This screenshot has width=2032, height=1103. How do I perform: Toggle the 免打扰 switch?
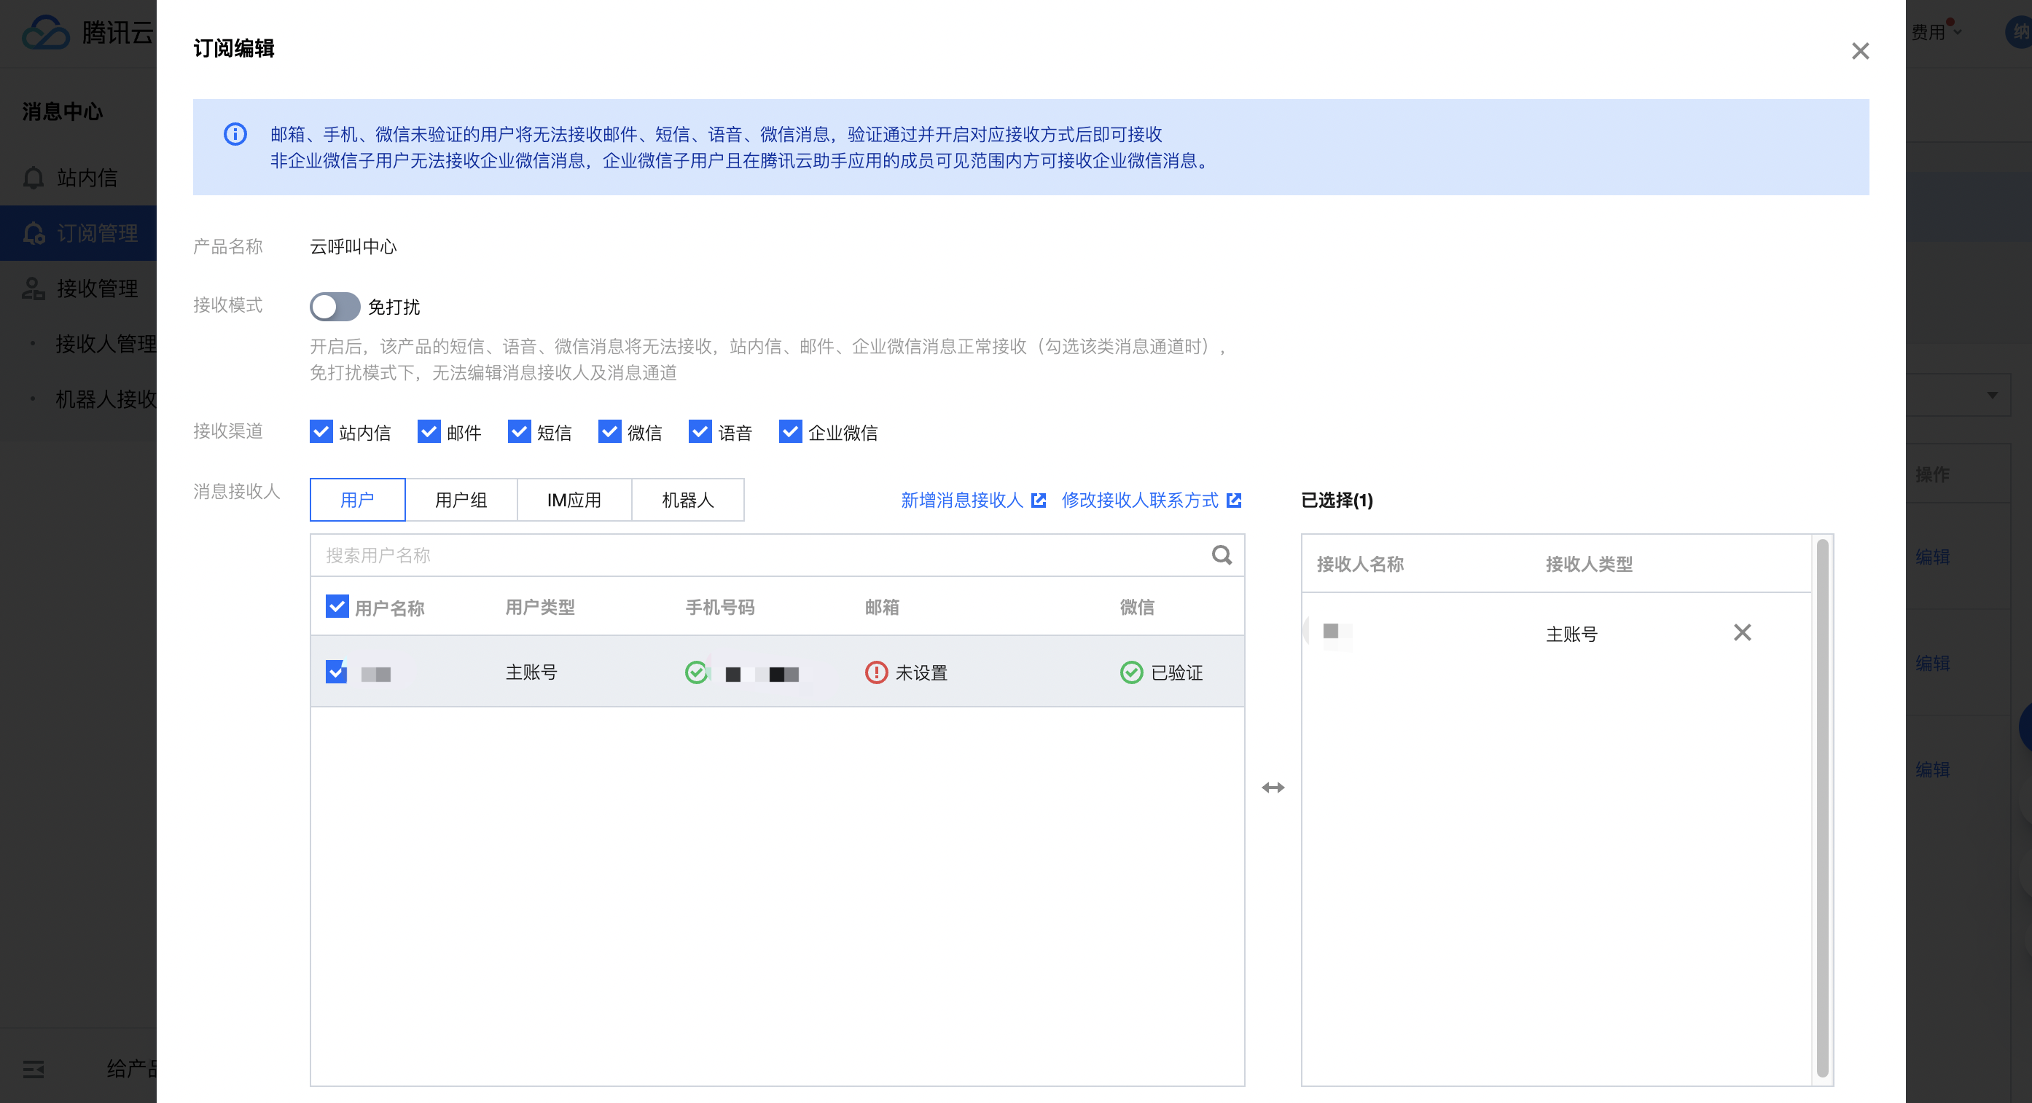point(335,307)
